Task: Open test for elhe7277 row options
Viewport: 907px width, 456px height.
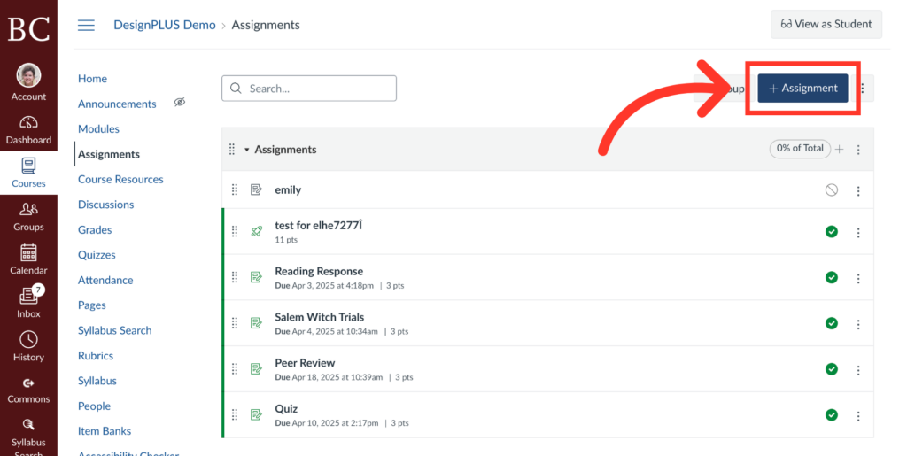Action: [x=858, y=232]
